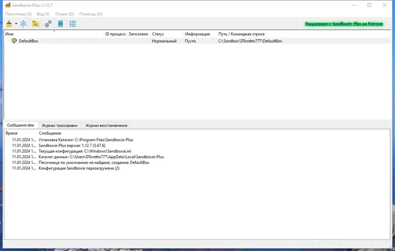Open the Опции (O) menu
Viewport: 395px width, 251px height.
click(65, 14)
